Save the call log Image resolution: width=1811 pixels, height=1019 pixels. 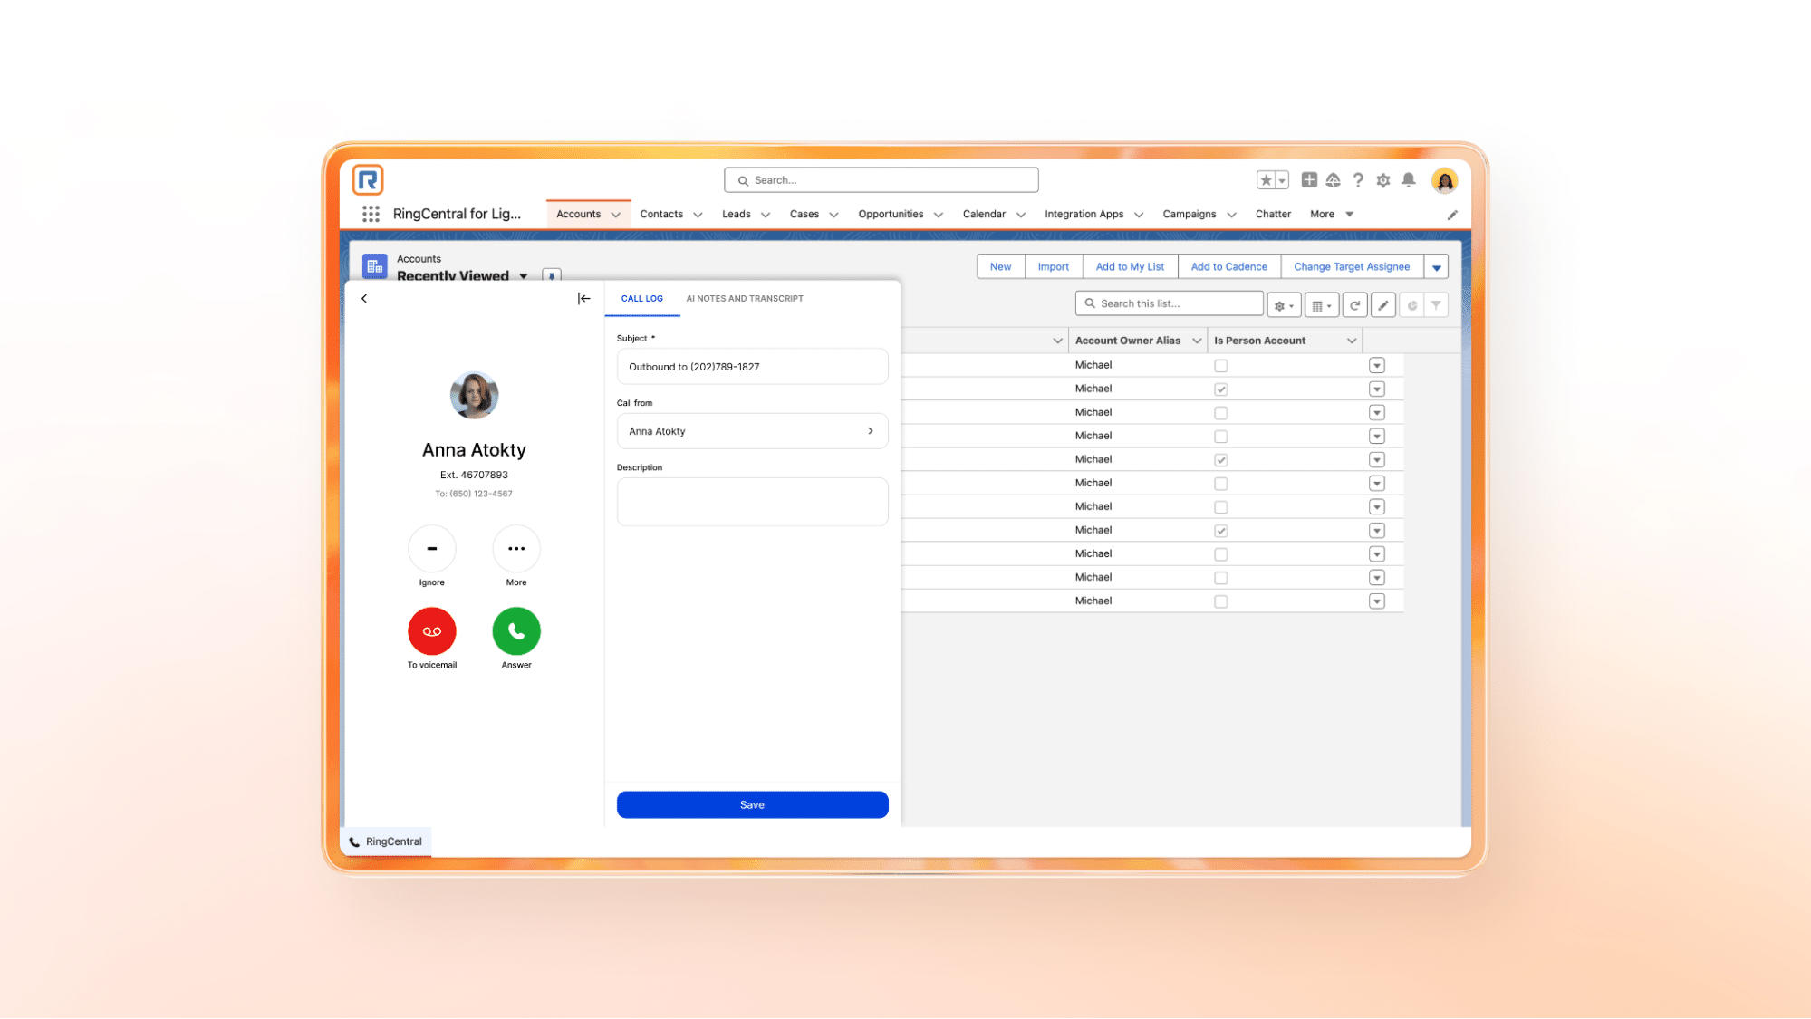tap(752, 804)
